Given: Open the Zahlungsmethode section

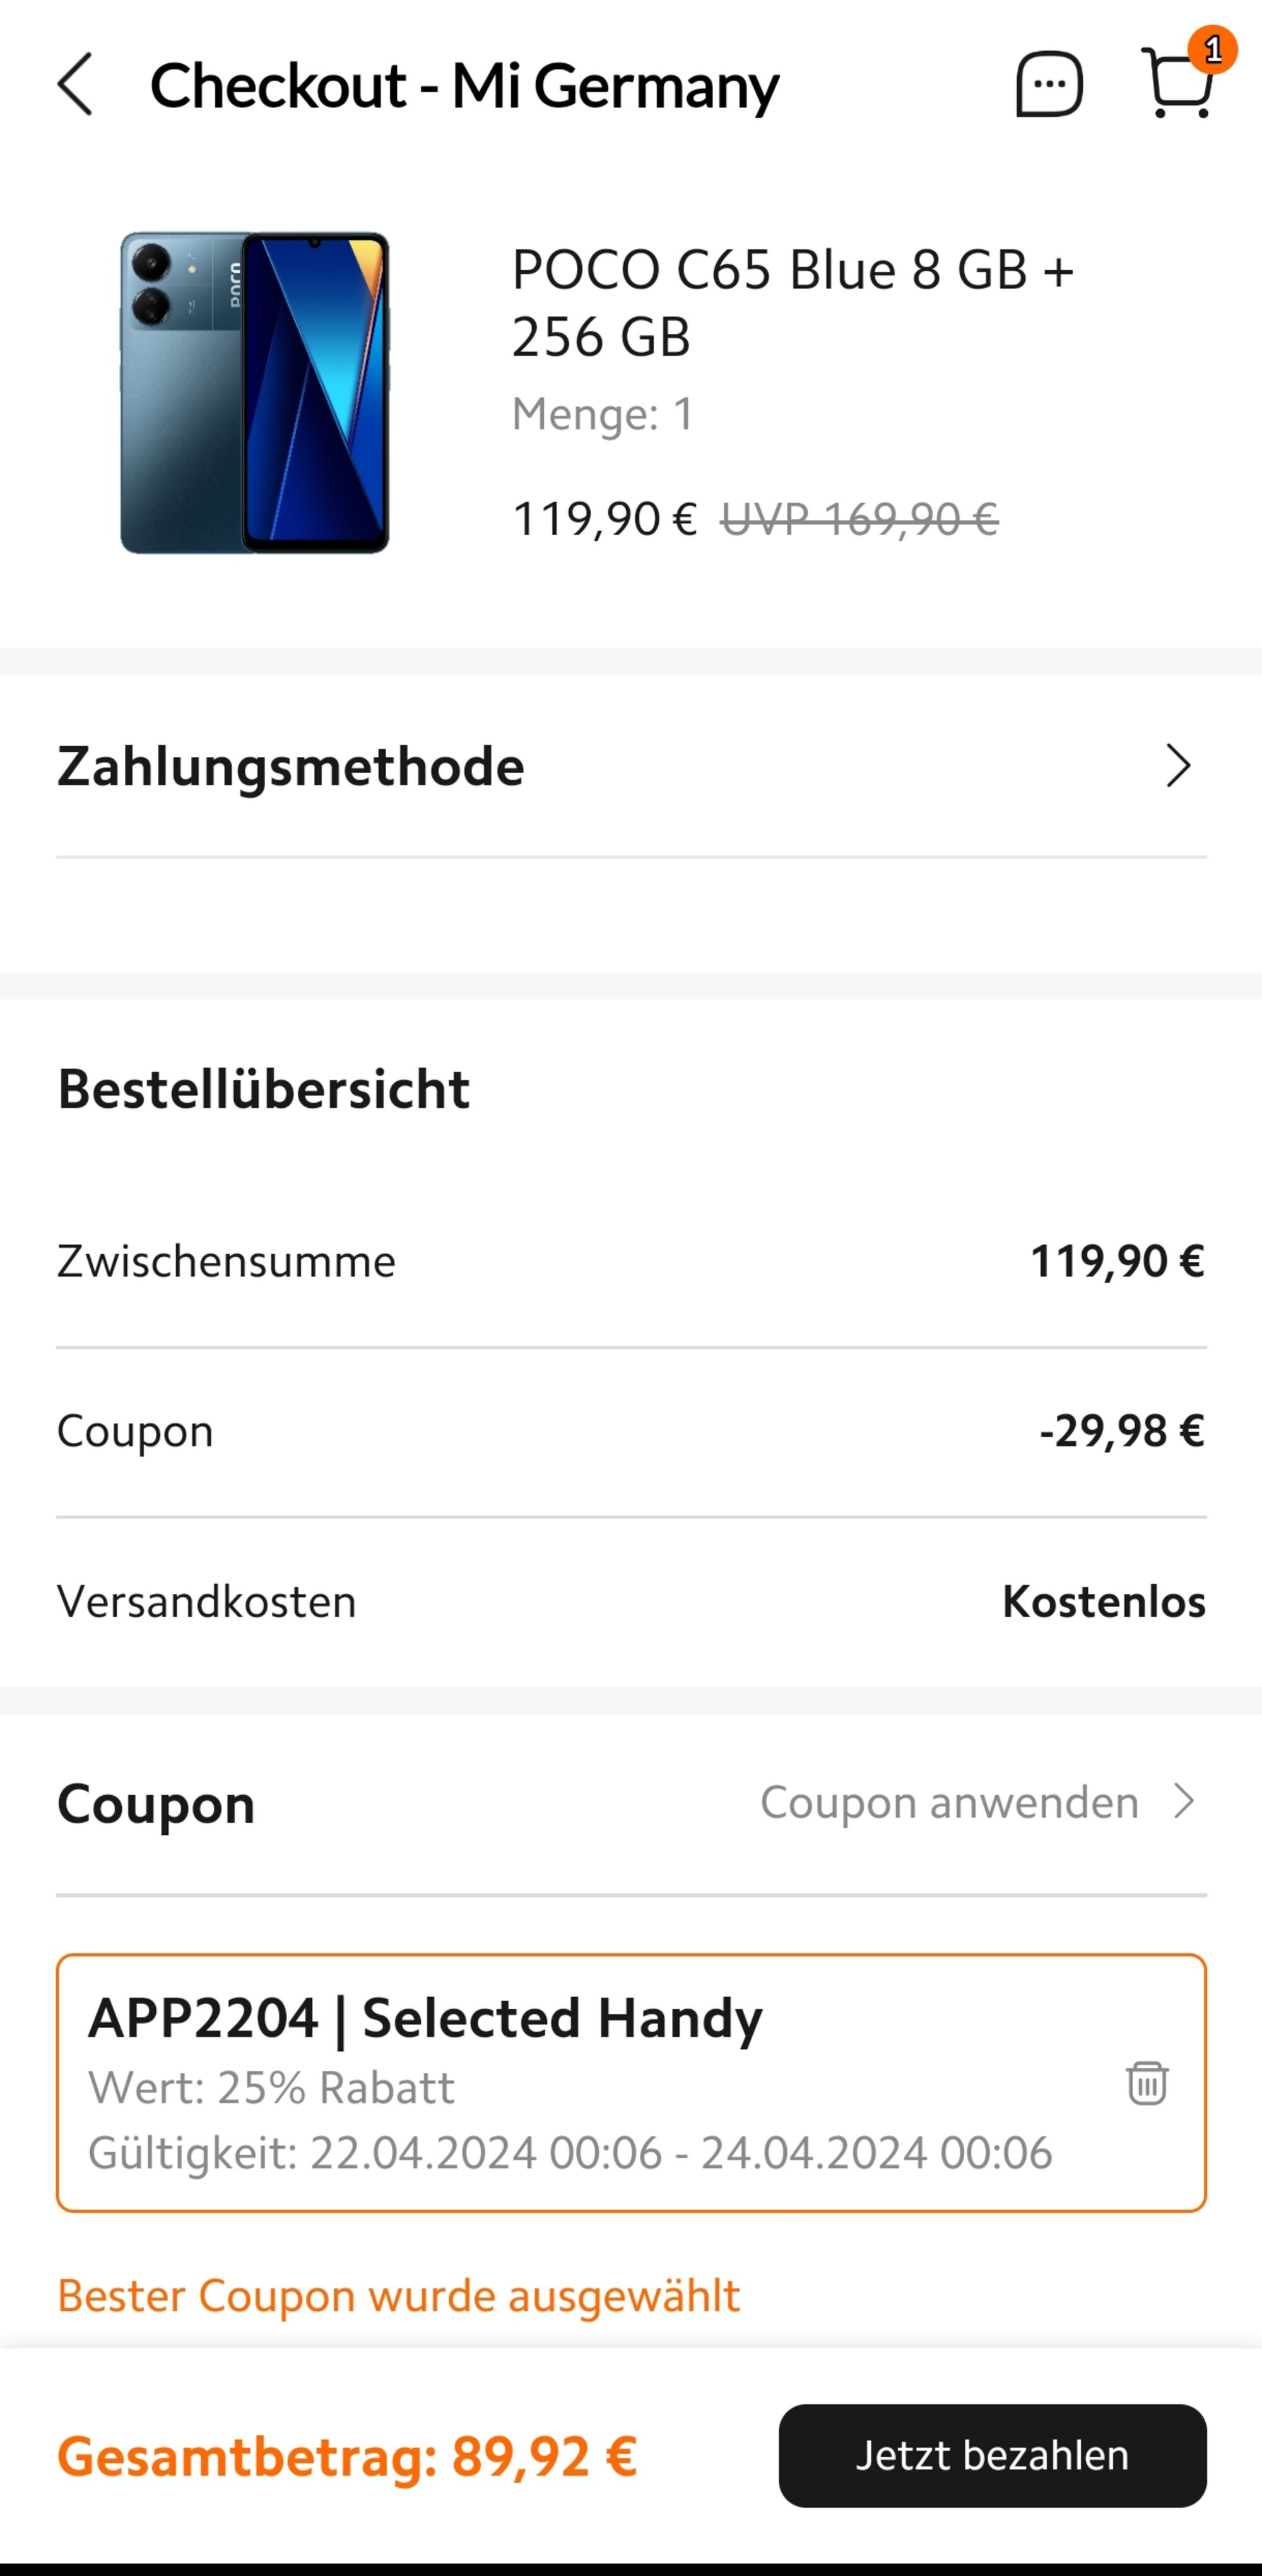Looking at the screenshot, I should pos(631,767).
